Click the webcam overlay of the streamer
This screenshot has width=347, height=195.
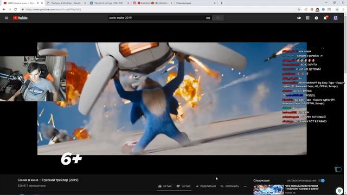(33, 79)
